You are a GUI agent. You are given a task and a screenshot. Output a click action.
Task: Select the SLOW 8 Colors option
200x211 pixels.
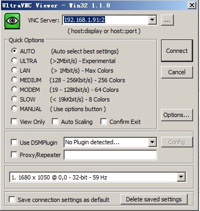point(14,99)
